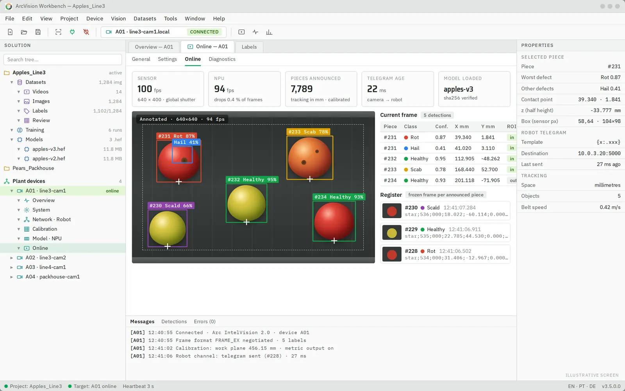Select the #232 Healthy row in detections table

pyautogui.click(x=448, y=159)
